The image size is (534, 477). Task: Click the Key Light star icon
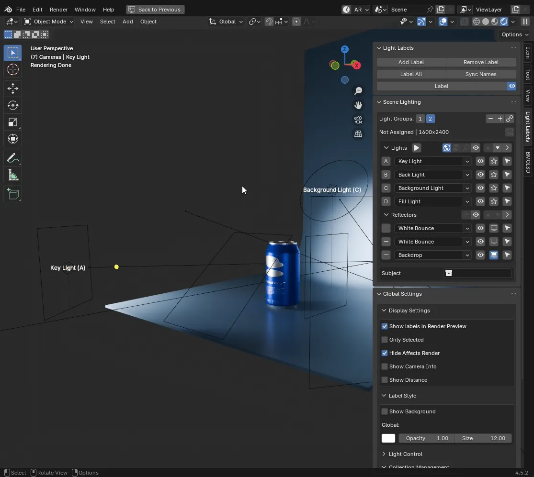coord(493,161)
